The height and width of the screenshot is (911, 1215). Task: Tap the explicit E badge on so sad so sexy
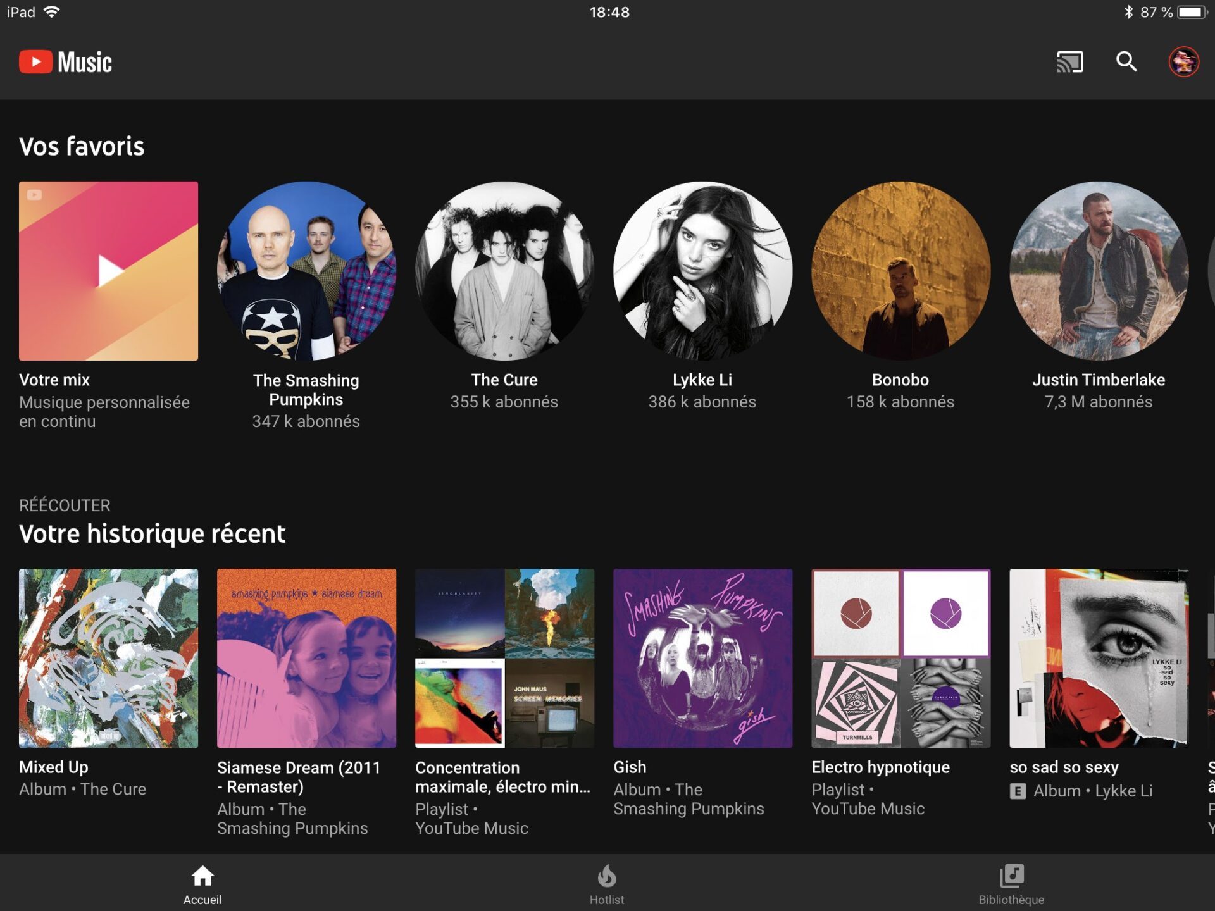point(1018,791)
